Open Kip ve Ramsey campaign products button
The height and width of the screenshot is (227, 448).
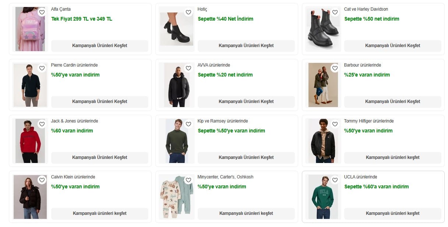[x=246, y=157]
